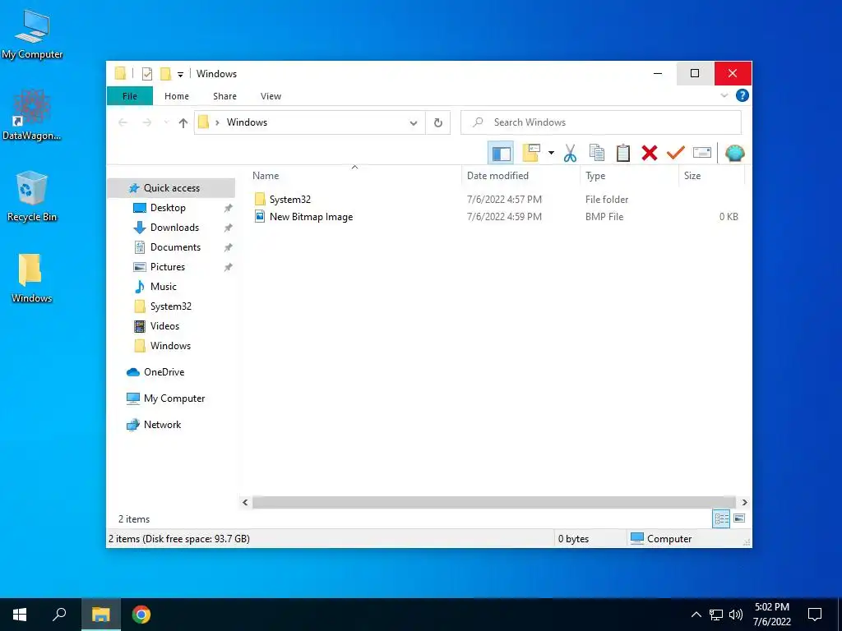Open Pictures in the navigation pane
This screenshot has height=631, width=842.
168,267
